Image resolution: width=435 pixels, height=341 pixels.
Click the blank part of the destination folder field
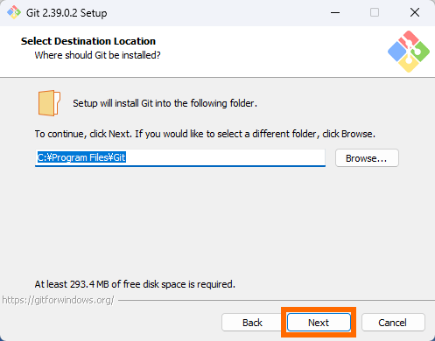click(x=225, y=157)
